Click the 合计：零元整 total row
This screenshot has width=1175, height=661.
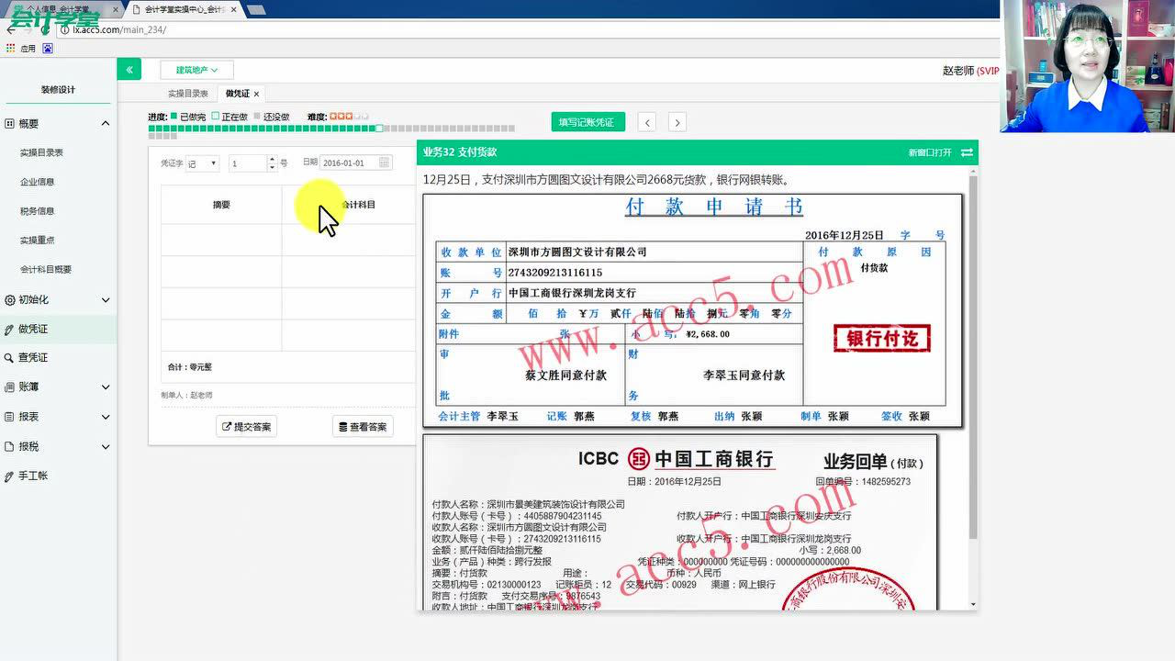coord(288,366)
